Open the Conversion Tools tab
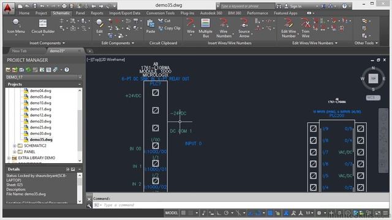 160,13
